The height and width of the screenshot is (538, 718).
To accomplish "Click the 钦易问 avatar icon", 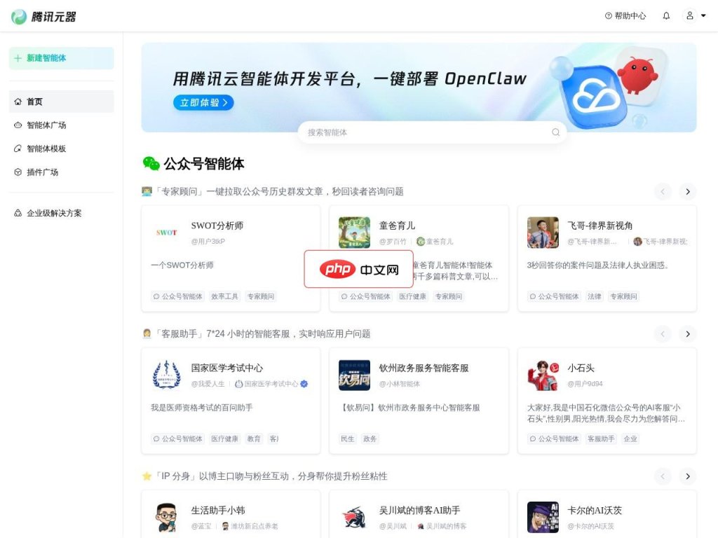I will (x=354, y=375).
